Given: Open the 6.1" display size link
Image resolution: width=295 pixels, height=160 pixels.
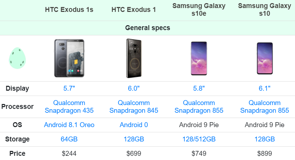Looking at the screenshot, I should point(264,88).
